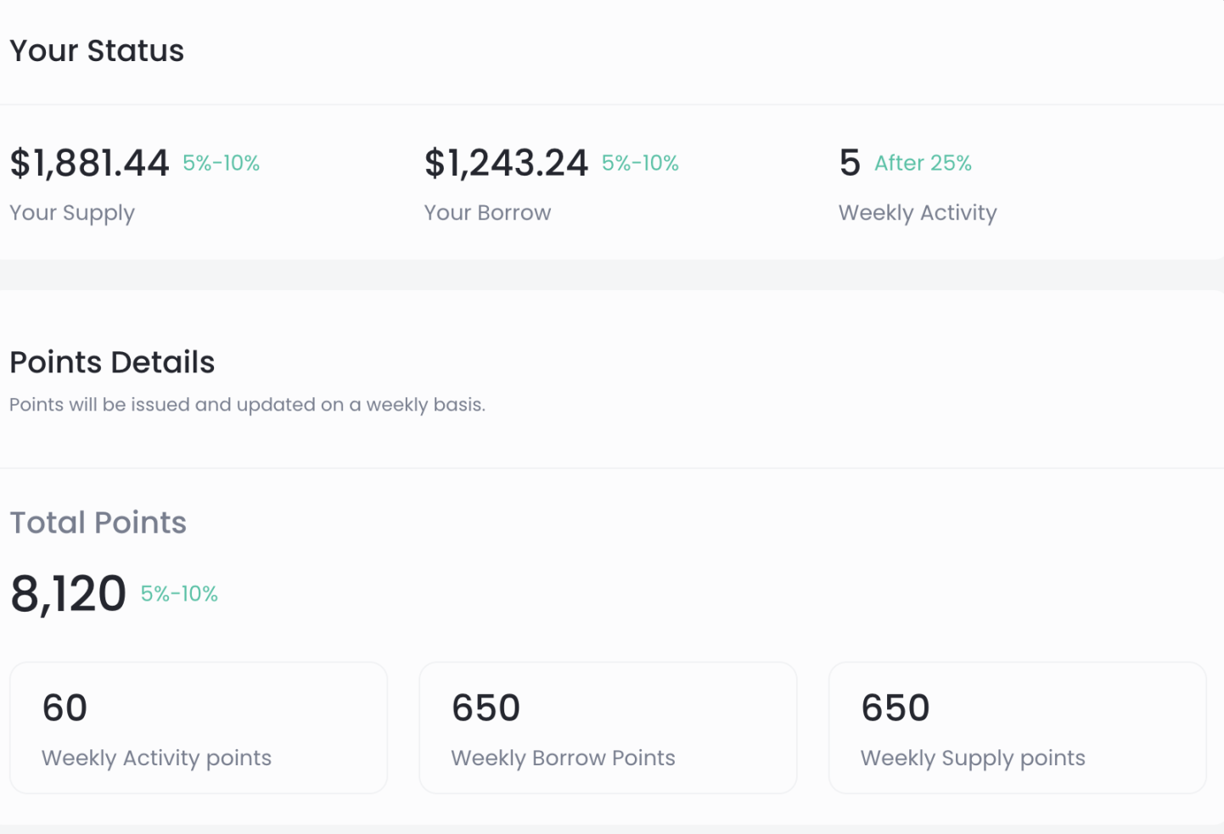Click the green After 25% badge
The height and width of the screenshot is (834, 1224).
[x=923, y=163]
